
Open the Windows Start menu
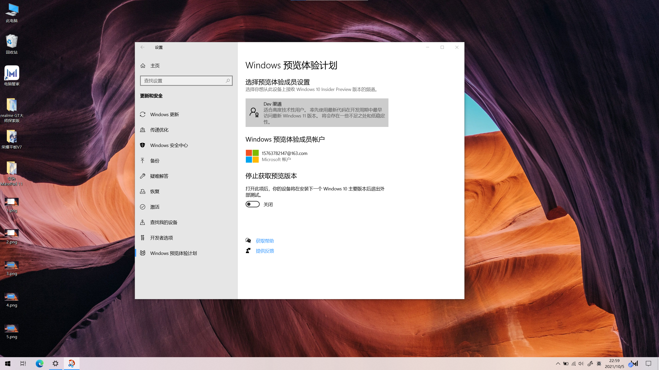[x=8, y=364]
